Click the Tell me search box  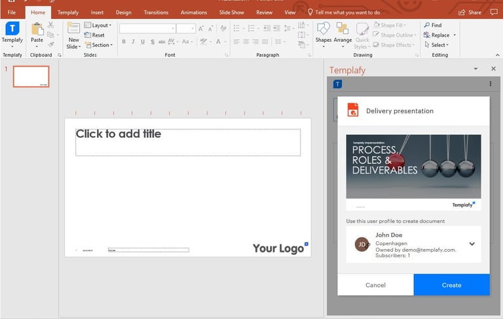(x=344, y=12)
